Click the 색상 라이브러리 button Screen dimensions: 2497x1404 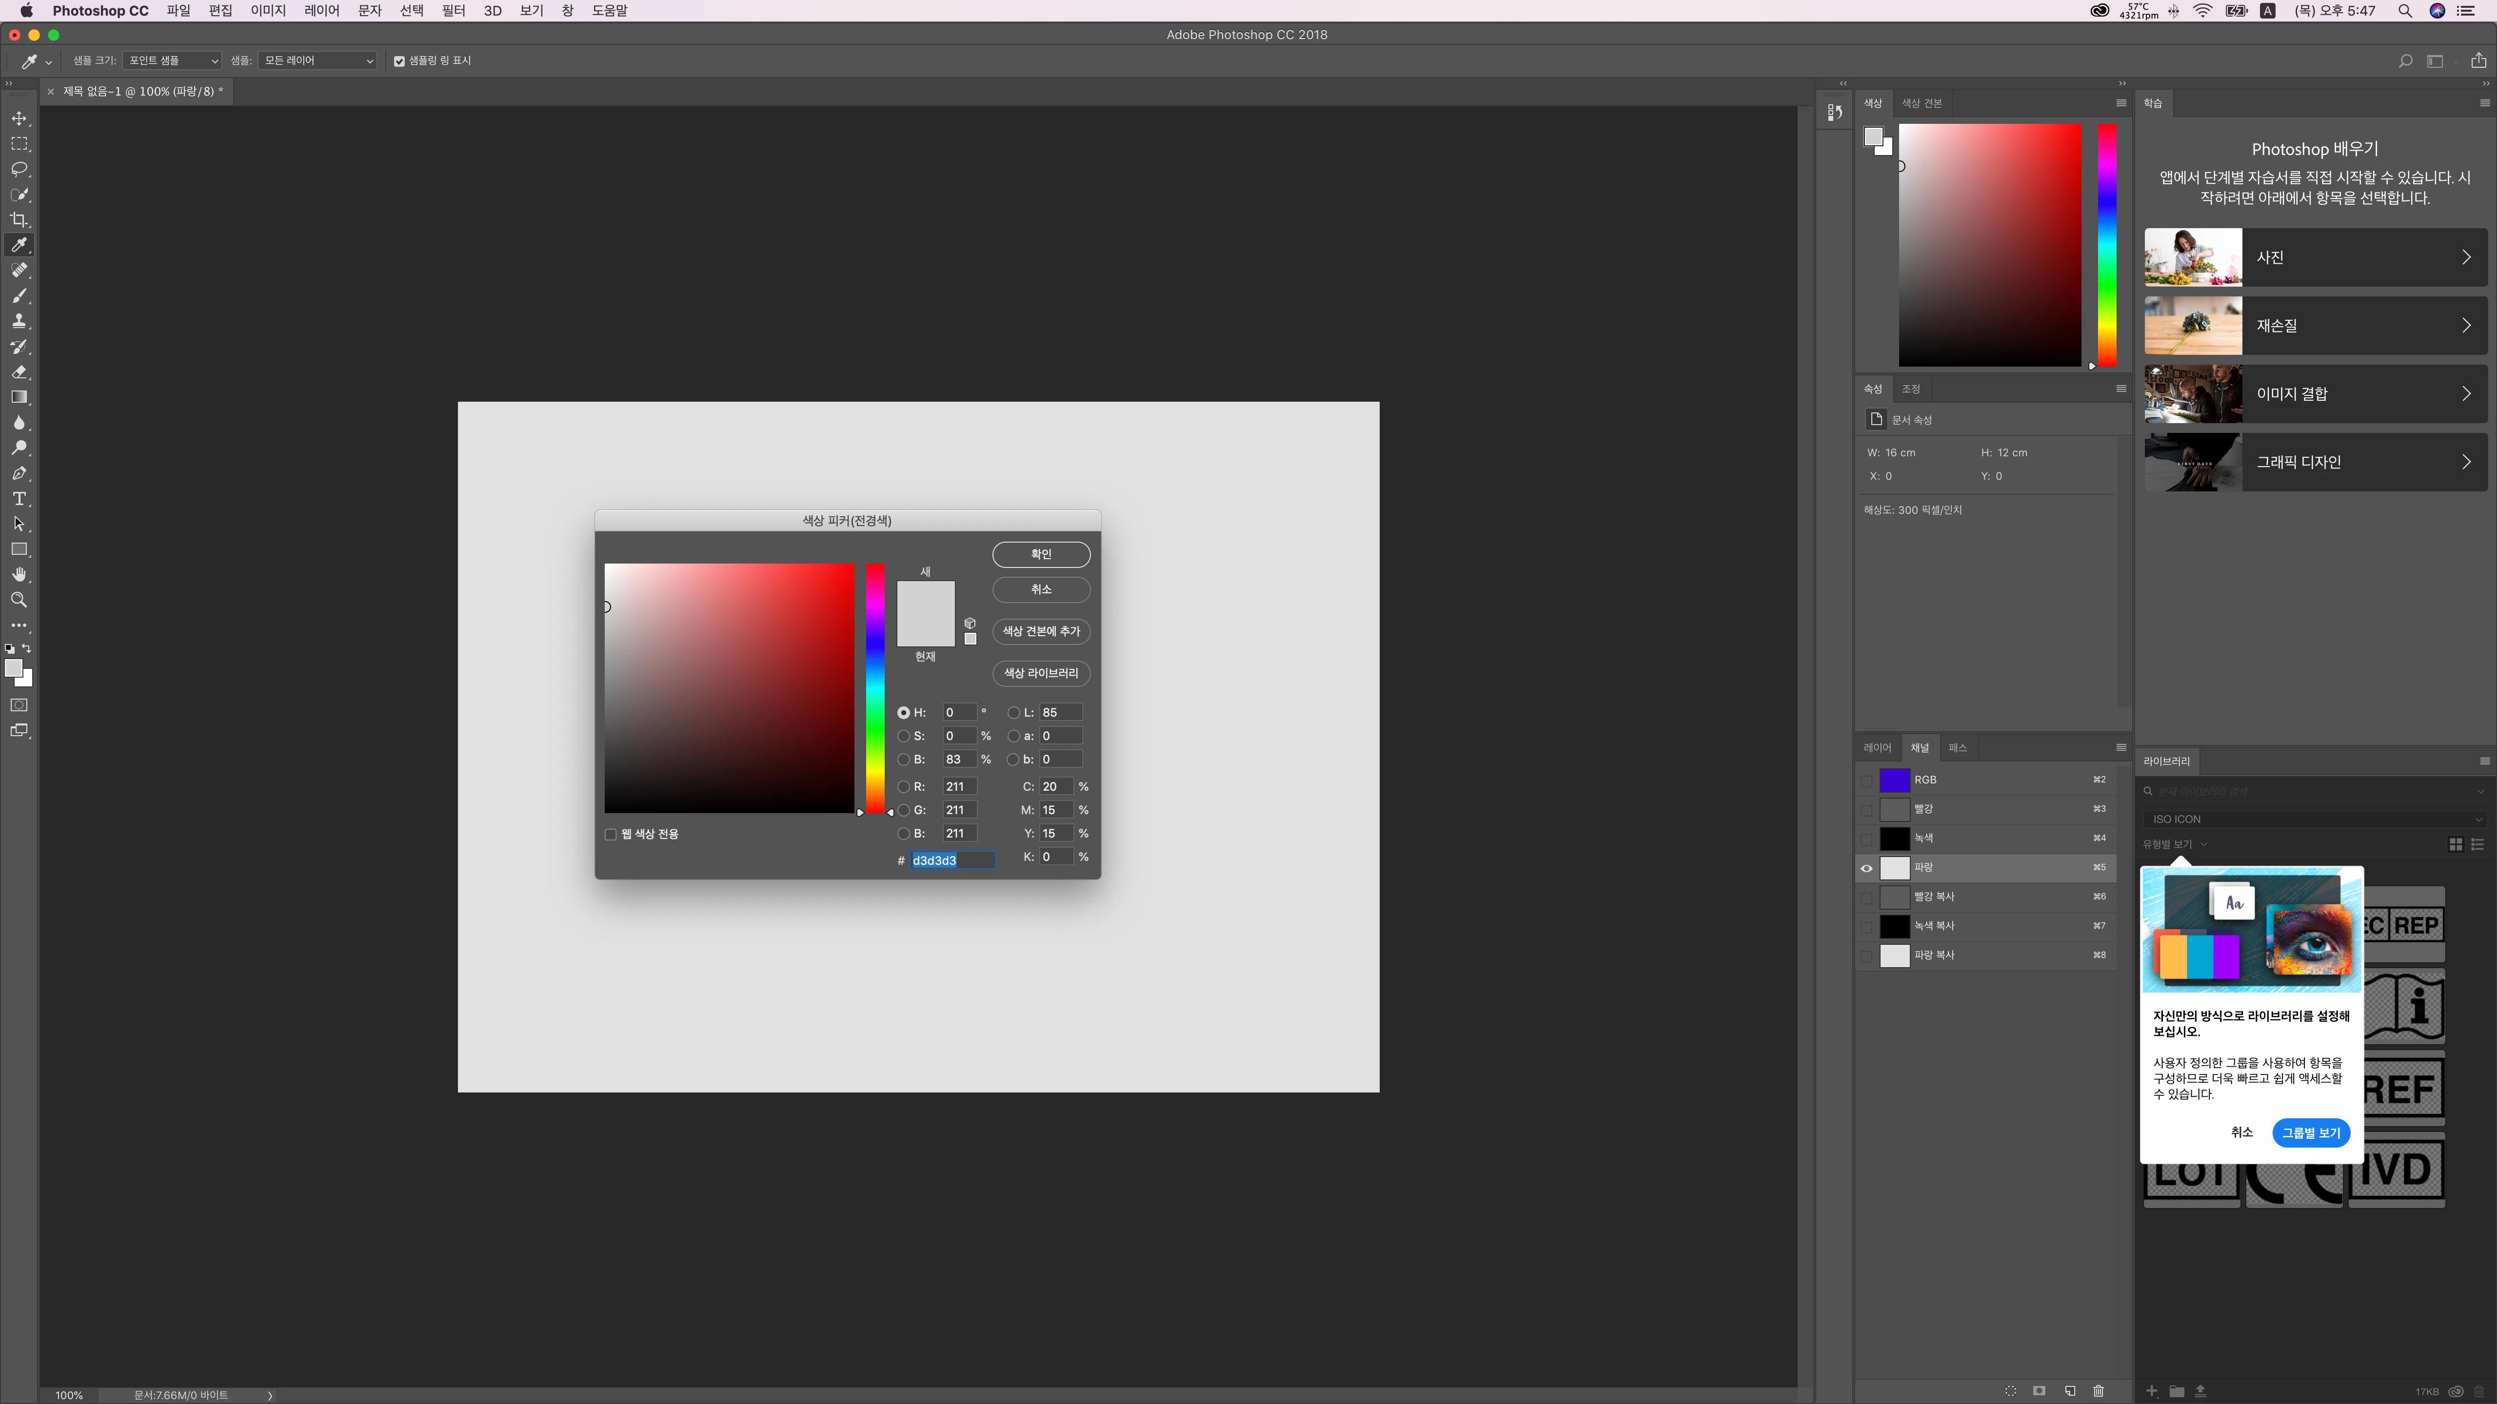tap(1041, 673)
